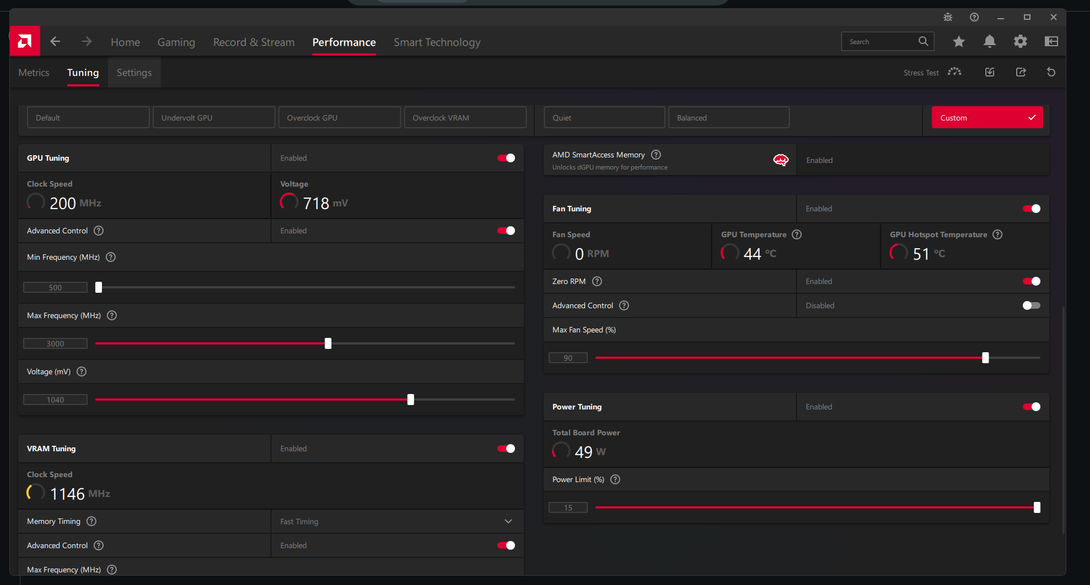The image size is (1090, 585).
Task: Show help for Power Limit (%)
Action: point(615,479)
